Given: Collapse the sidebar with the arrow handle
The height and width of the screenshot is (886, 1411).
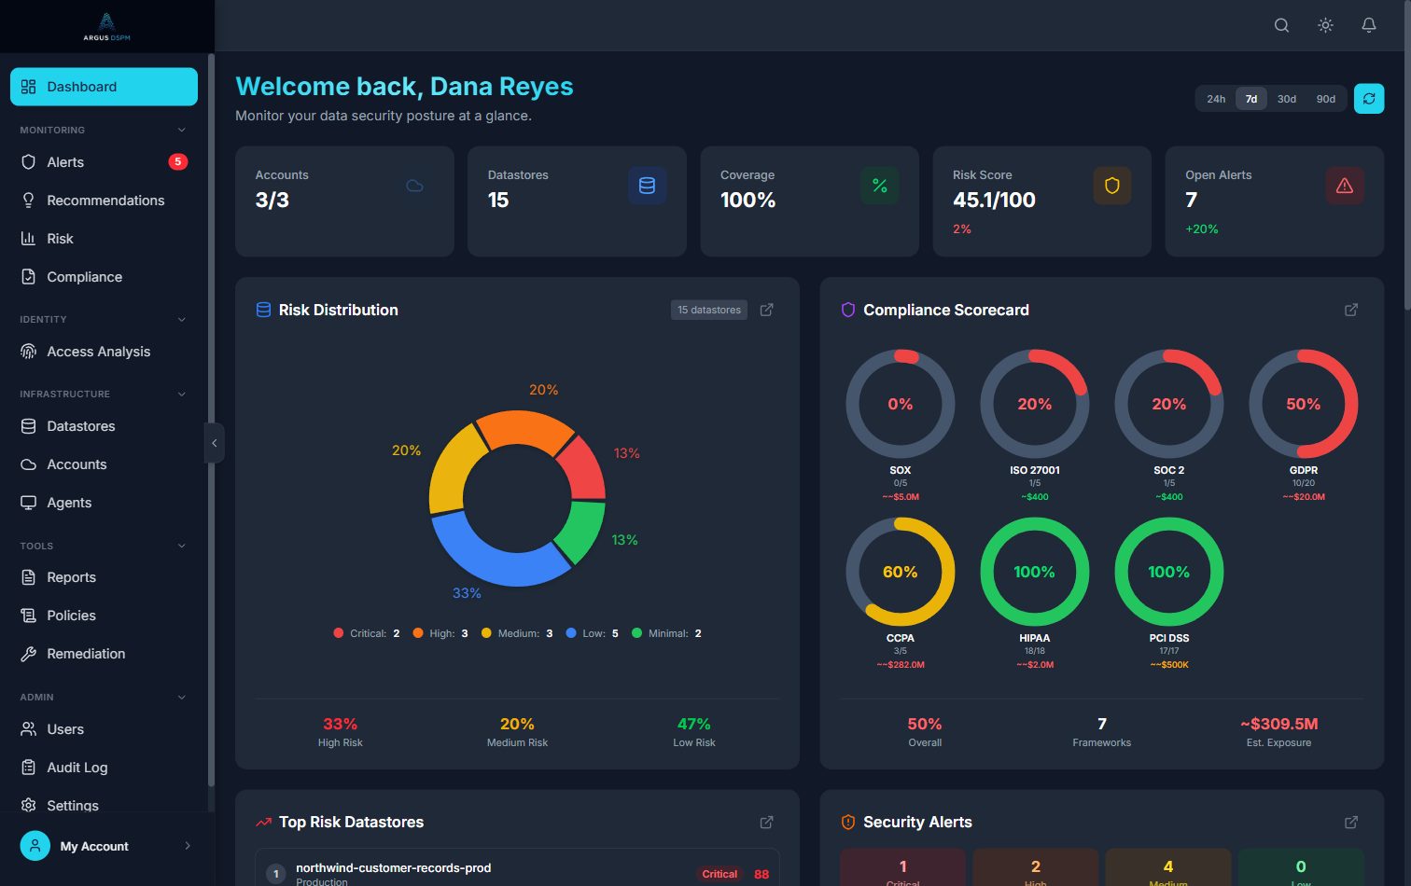Looking at the screenshot, I should point(214,443).
